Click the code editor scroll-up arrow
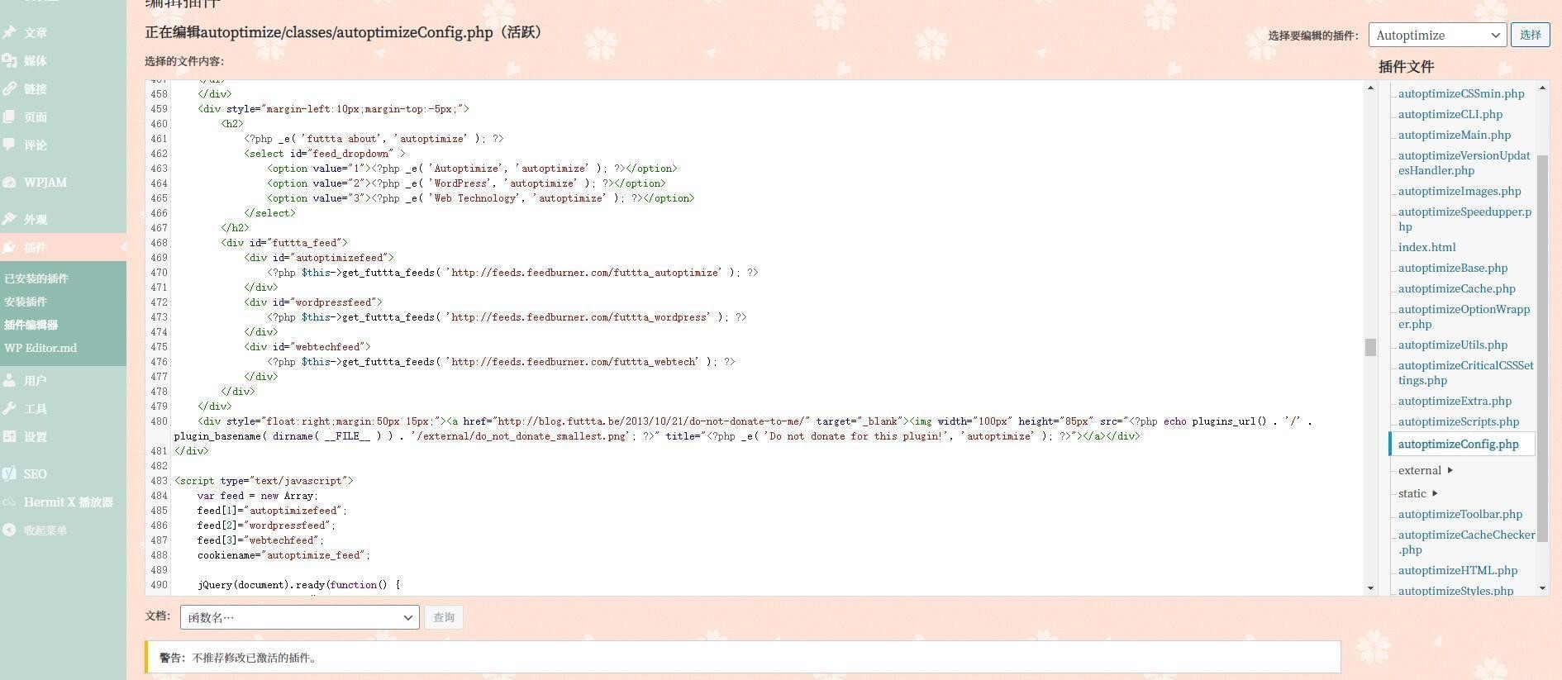Screen dimensions: 1562x680 (1370, 88)
